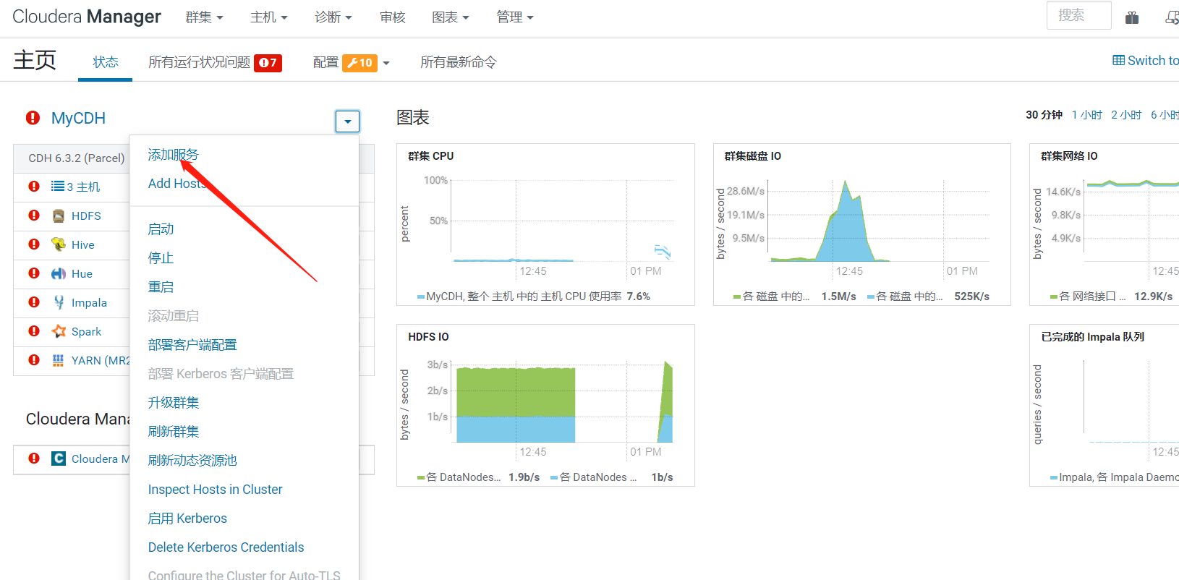
Task: Choose 重启 in the cluster menu
Action: [161, 287]
